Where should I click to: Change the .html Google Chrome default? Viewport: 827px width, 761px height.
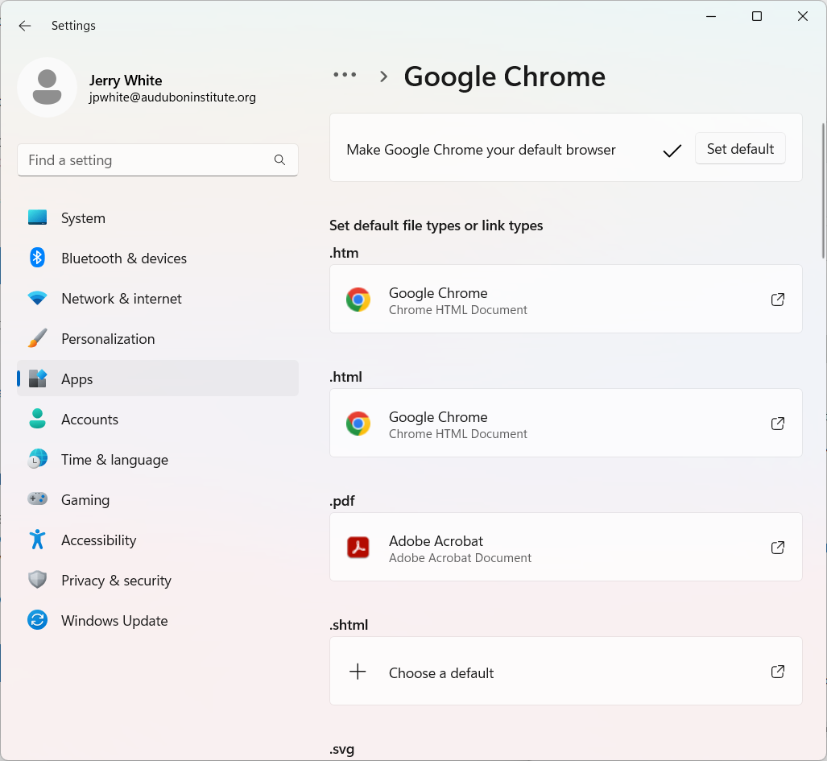coord(566,423)
